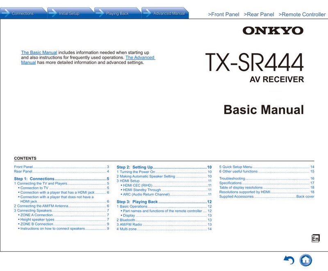Open Connecting the TV and Players entry
The width and height of the screenshot is (328, 271).
point(61,183)
